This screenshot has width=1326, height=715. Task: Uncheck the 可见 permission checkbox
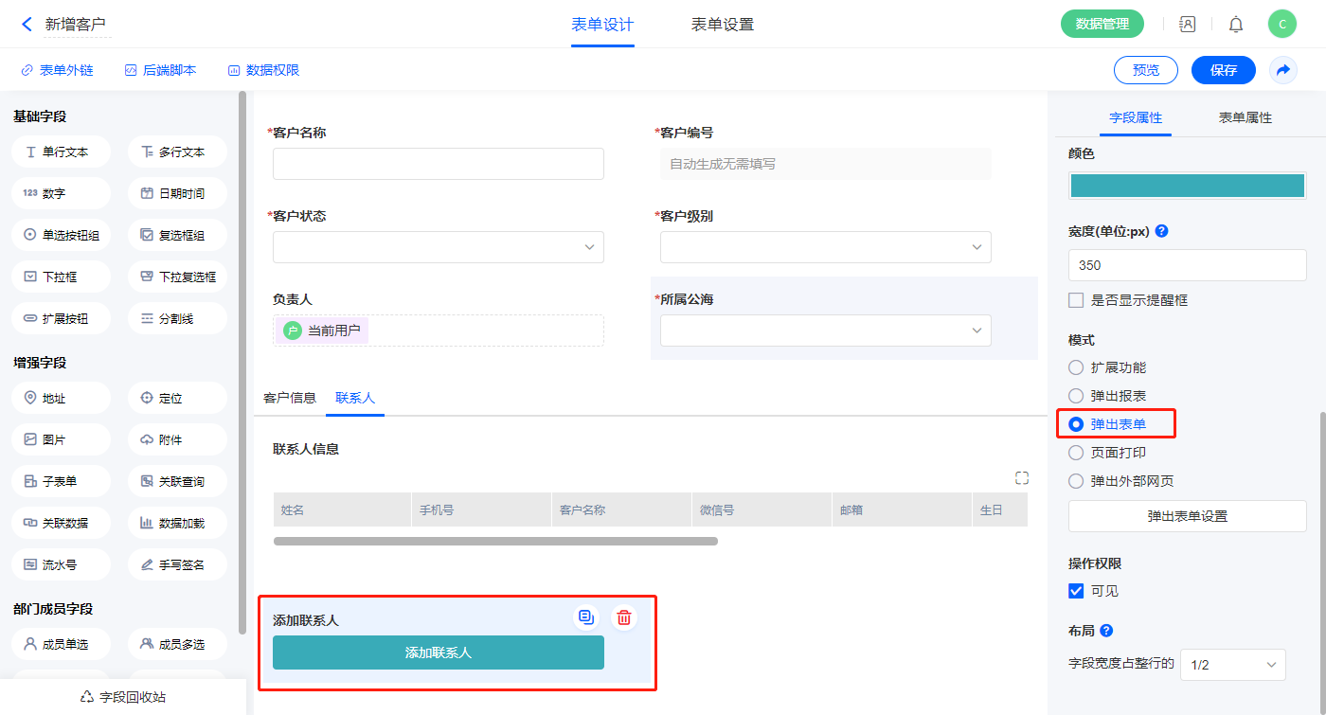tap(1076, 591)
